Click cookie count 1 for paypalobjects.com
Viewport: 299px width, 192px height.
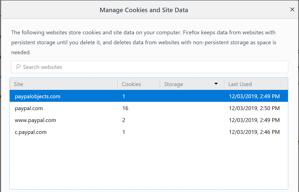click(x=124, y=96)
